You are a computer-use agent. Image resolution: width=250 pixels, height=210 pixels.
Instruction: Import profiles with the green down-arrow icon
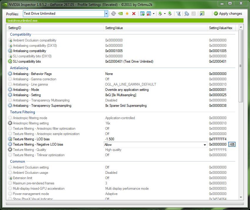[170, 14]
